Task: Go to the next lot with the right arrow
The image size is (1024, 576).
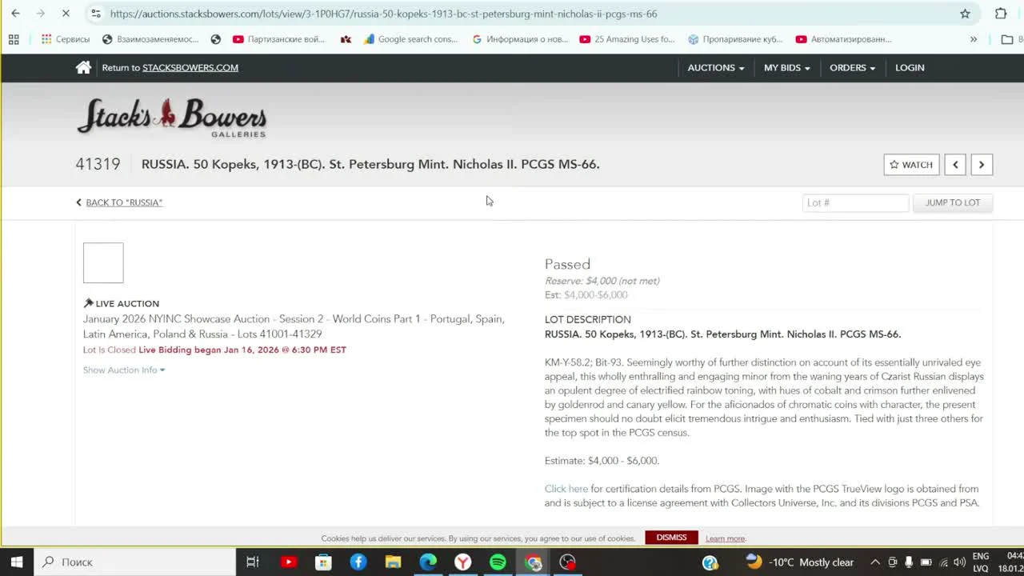Action: (x=982, y=164)
